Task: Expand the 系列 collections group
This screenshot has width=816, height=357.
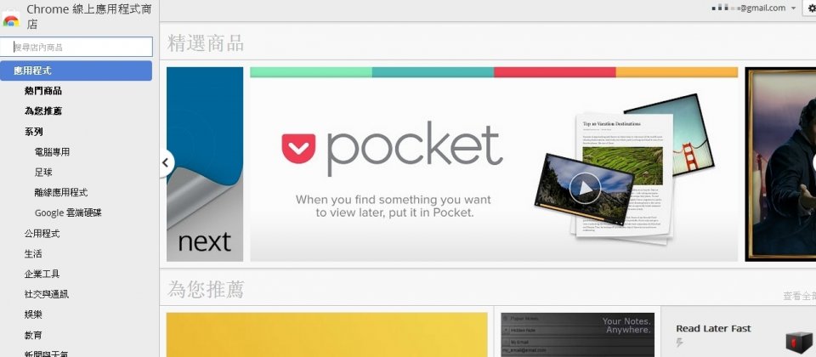Action: coord(33,132)
